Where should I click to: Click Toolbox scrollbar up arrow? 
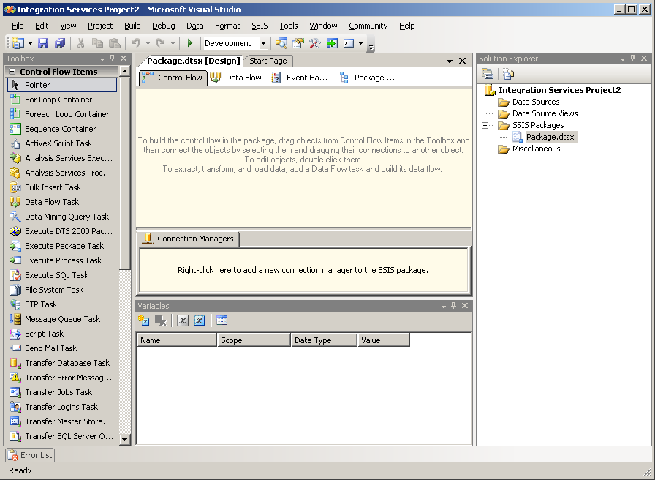point(124,72)
